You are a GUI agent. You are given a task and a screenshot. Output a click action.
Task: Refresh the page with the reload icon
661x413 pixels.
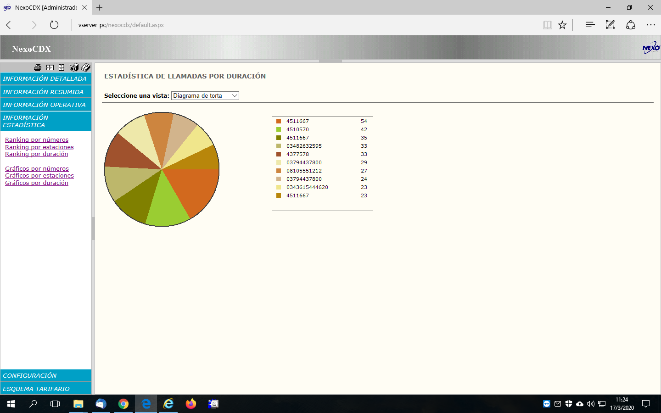[54, 25]
